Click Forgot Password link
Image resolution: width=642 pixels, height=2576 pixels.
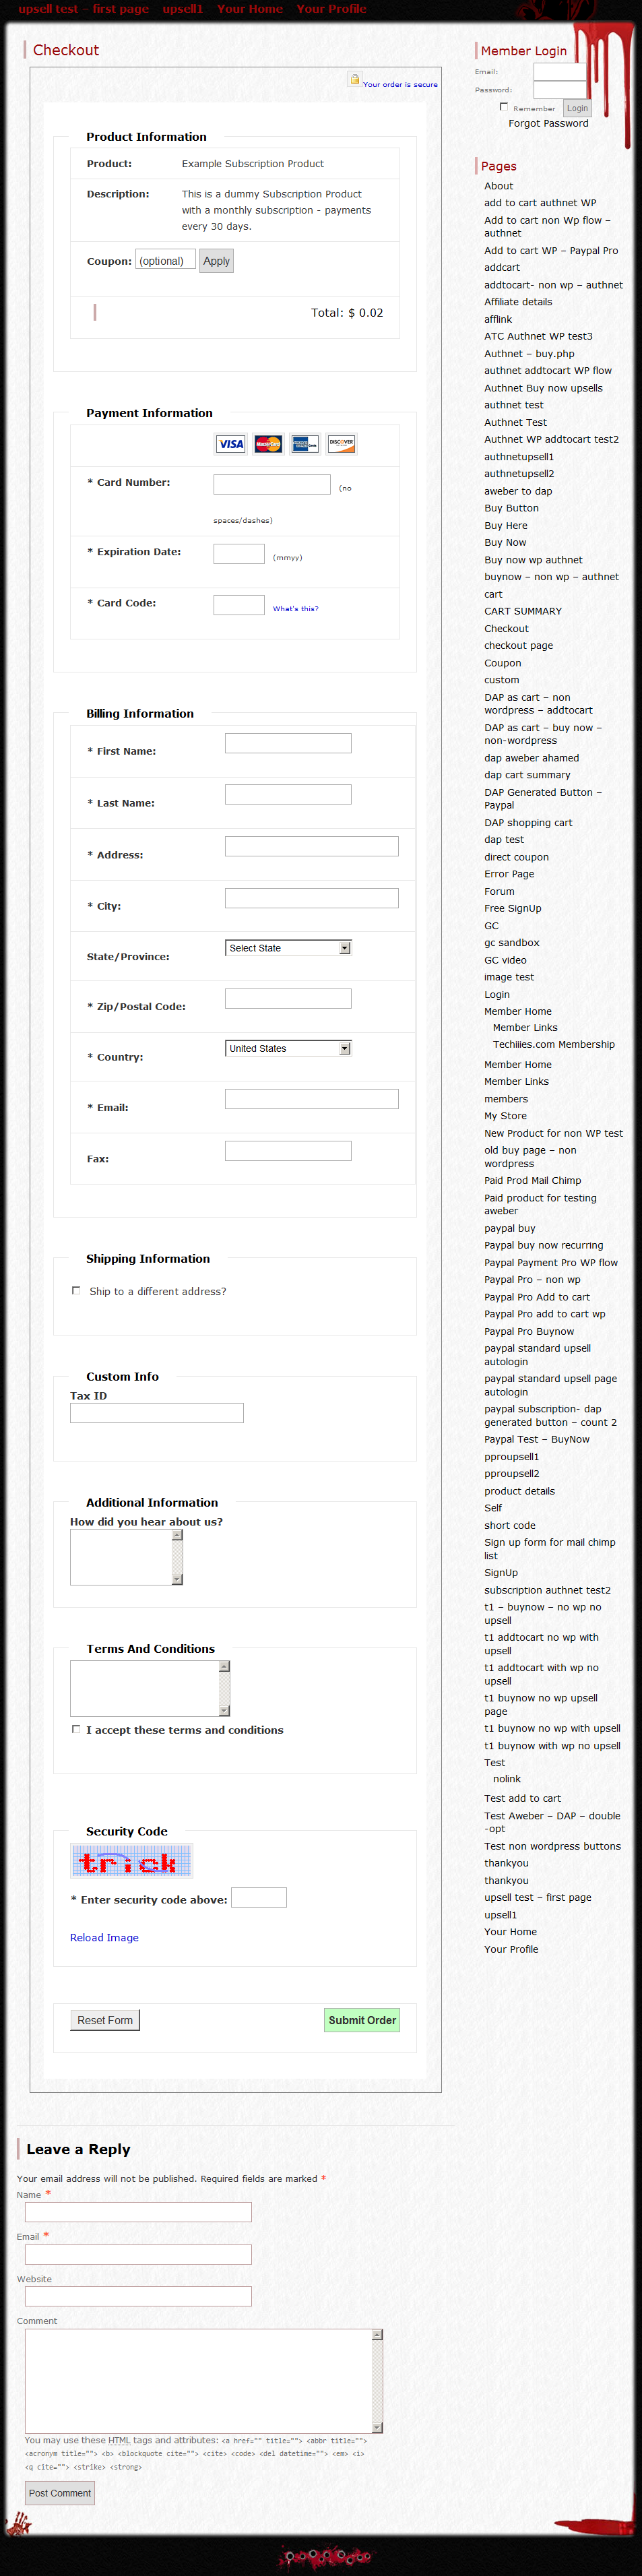coord(548,123)
